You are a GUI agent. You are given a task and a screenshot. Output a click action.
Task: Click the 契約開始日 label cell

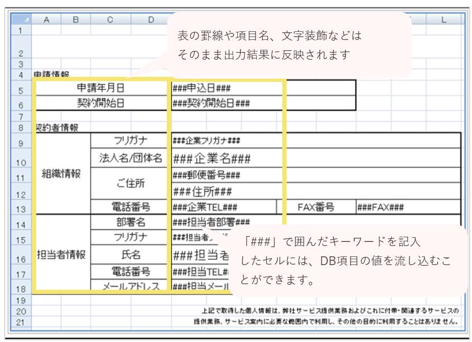[101, 103]
